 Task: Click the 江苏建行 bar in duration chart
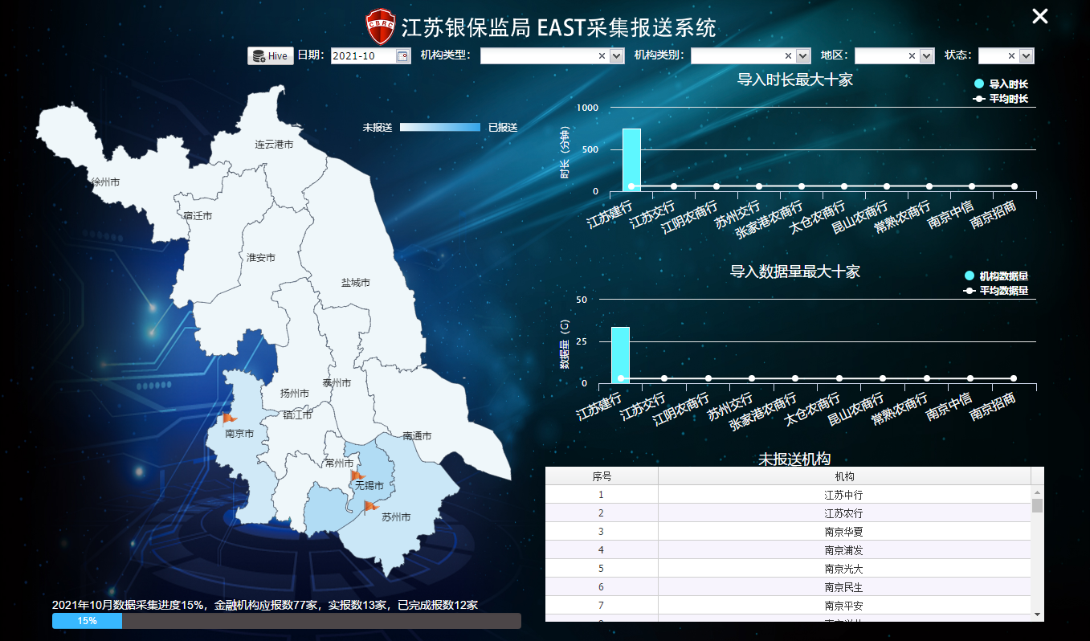point(631,160)
